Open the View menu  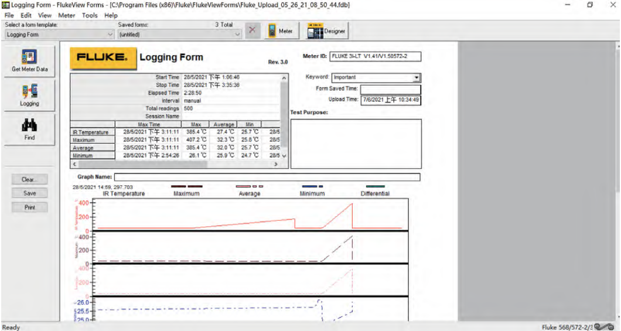[x=45, y=15]
